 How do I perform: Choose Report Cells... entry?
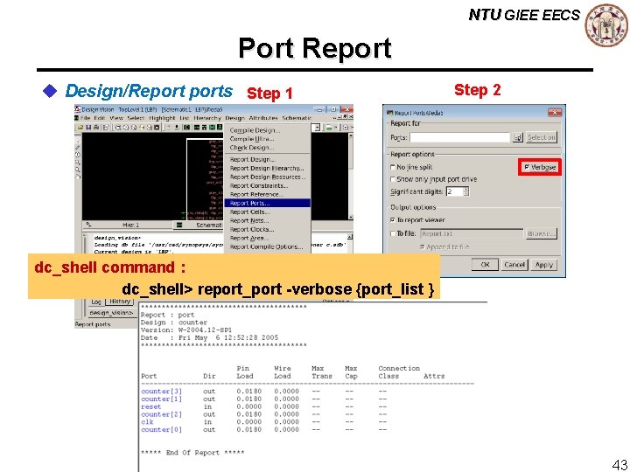pos(267,212)
